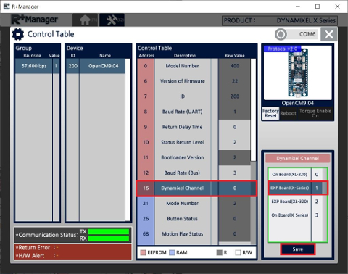Click the OpenCM9.04 board thumbnail

tap(297, 72)
